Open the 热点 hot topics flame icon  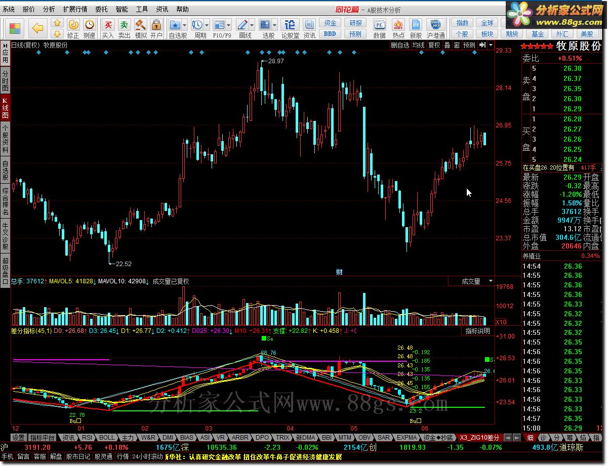(x=398, y=24)
